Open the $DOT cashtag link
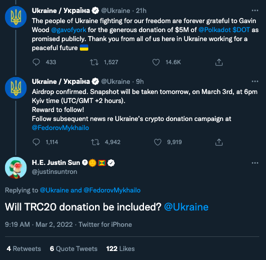The image size is (266, 260). (x=241, y=30)
